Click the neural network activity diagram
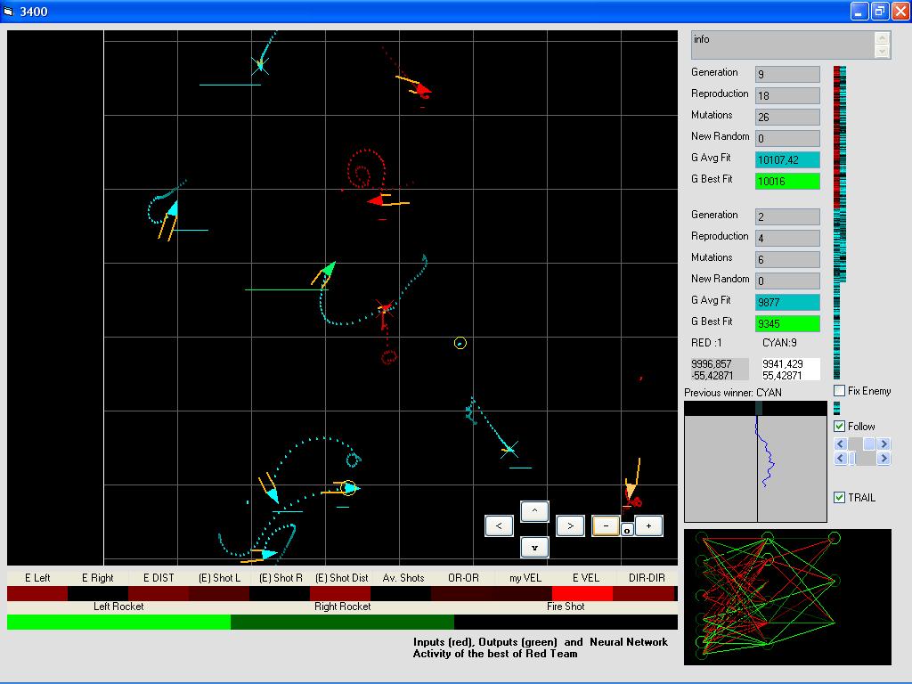Screen dimensions: 912x684 coord(787,597)
